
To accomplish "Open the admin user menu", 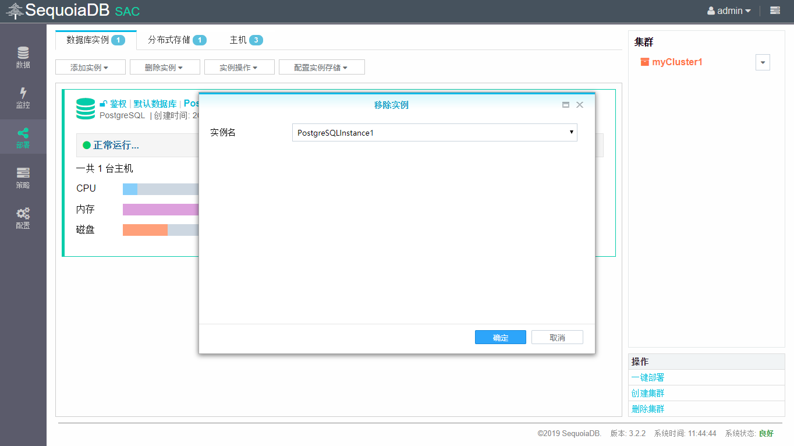I will 729,10.
